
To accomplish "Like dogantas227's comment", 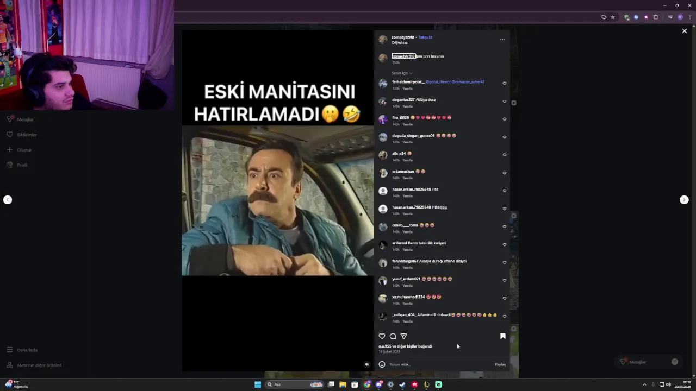I will tap(505, 101).
